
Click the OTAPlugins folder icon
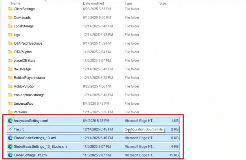(10, 52)
